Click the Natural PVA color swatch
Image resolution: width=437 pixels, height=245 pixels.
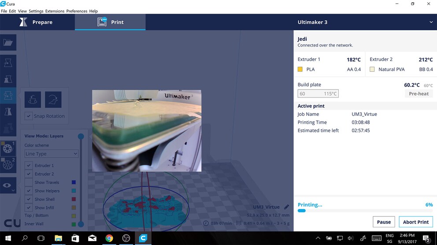(372, 69)
